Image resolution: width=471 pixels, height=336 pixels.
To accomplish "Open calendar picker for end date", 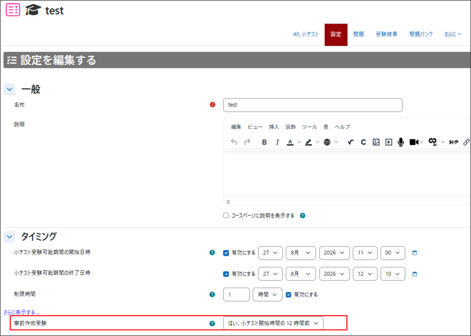I will point(414,274).
